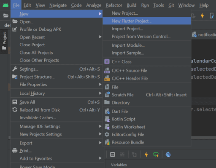
Task: Open the Refactor menu in menu bar
Action: point(114,5)
